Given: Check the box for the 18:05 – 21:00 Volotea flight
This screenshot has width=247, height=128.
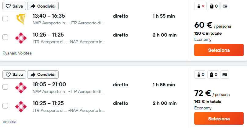Looking at the screenshot, I should [5, 87].
